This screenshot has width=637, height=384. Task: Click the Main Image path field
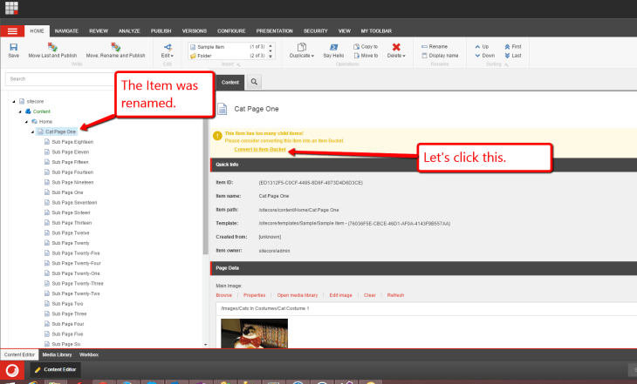click(427, 308)
